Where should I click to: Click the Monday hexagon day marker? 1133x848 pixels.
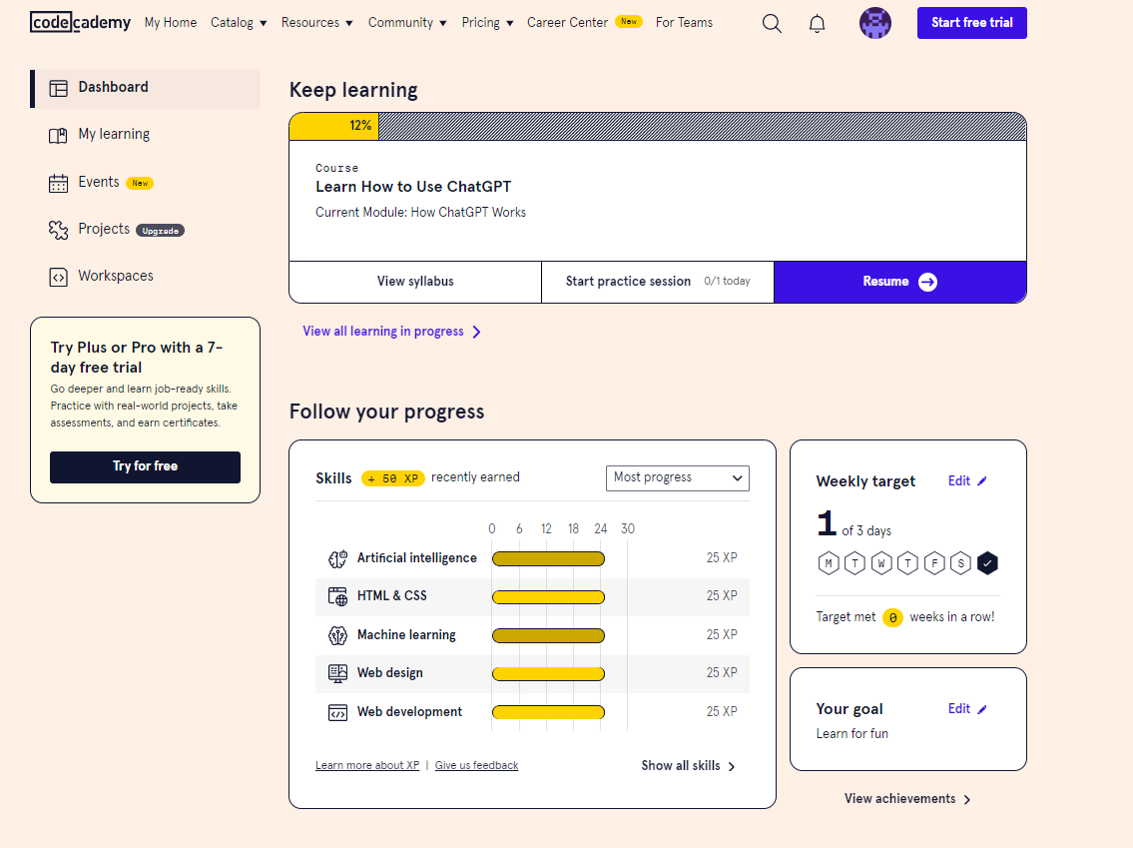[x=829, y=563]
